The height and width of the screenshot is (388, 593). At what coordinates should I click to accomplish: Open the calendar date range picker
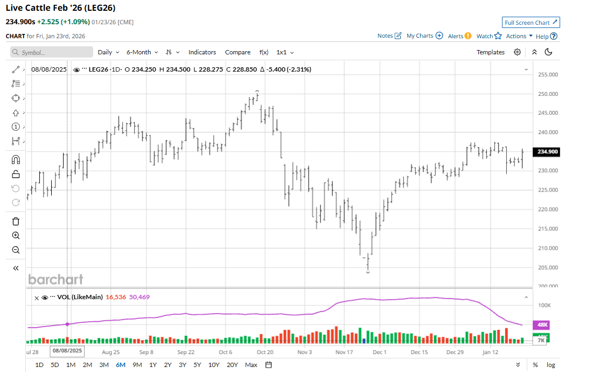point(268,365)
